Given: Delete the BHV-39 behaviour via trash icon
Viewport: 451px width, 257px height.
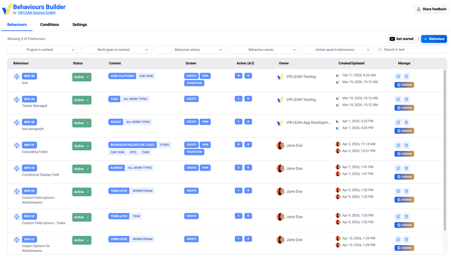Looking at the screenshot, I should coord(406,99).
